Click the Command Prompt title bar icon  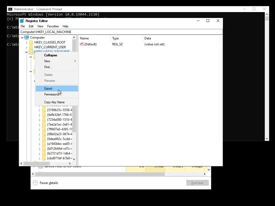point(10,9)
